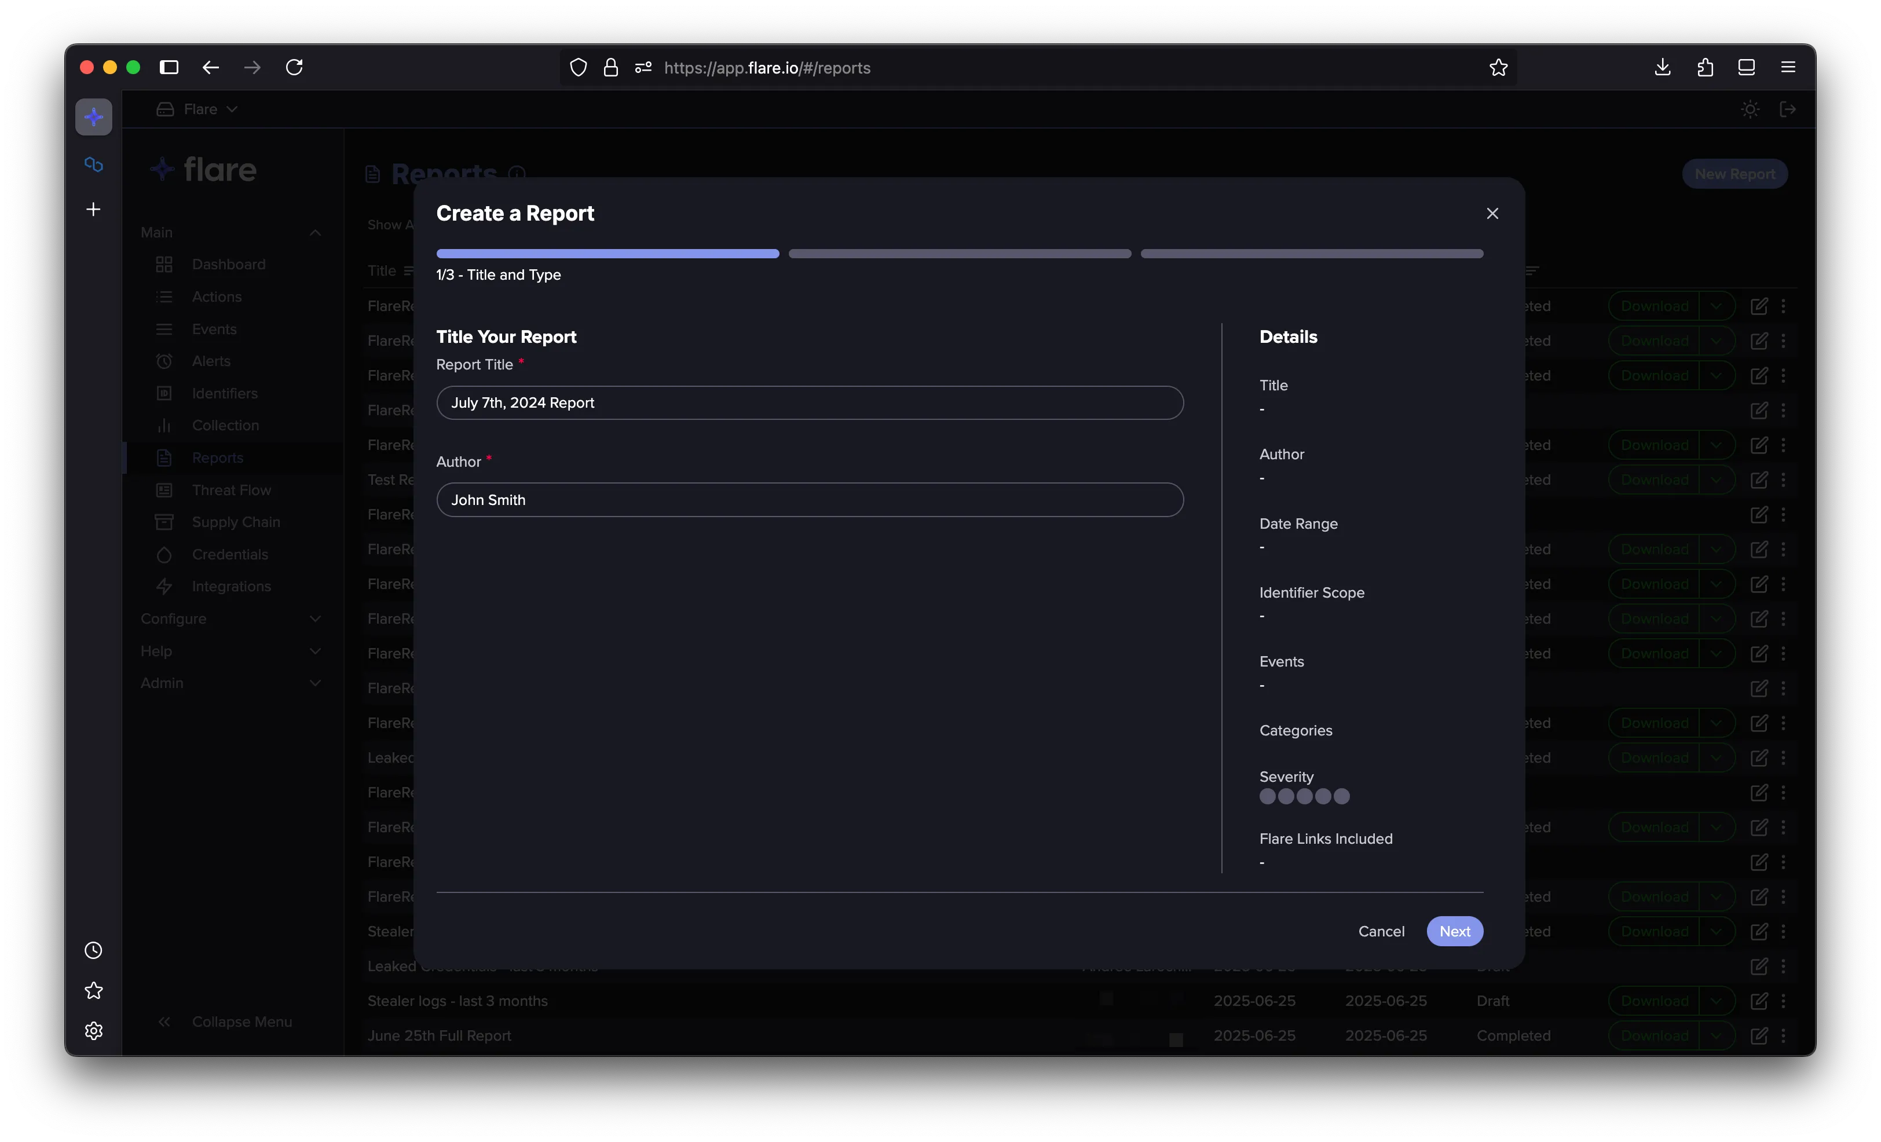
Task: Bookmark this page with the star icon
Action: point(1498,67)
